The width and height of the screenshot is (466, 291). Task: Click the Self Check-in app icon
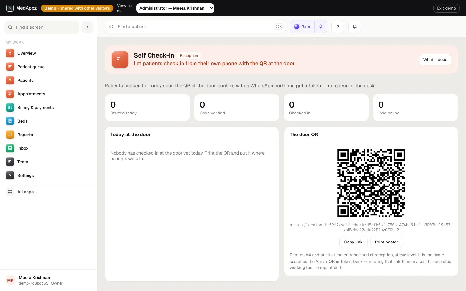120,59
